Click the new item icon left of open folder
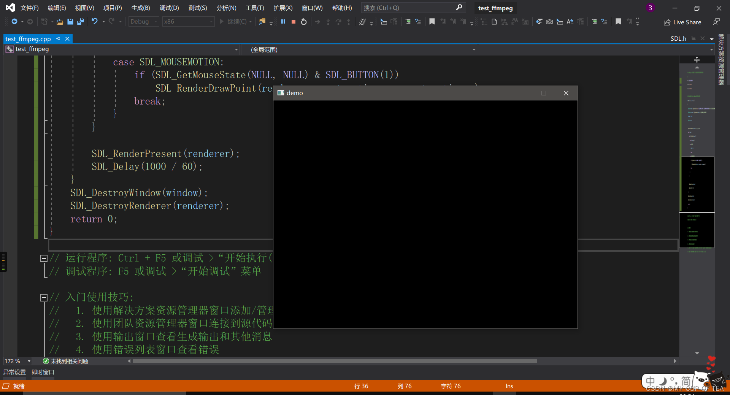 (x=44, y=22)
